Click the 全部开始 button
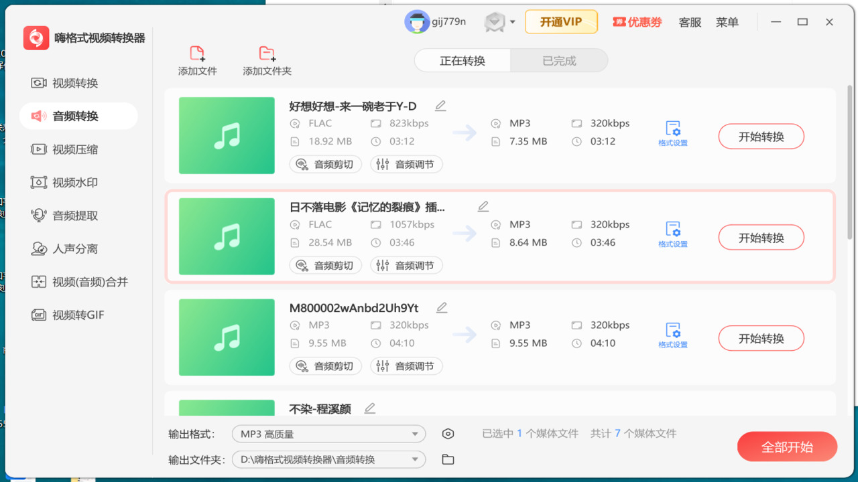This screenshot has height=482, width=858. click(787, 446)
